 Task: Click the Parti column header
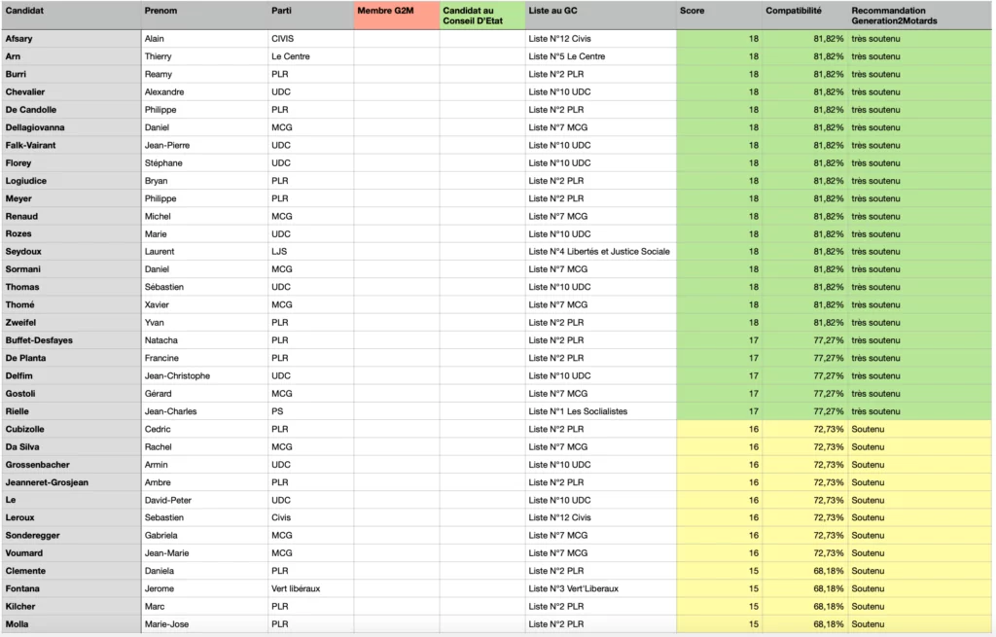309,16
